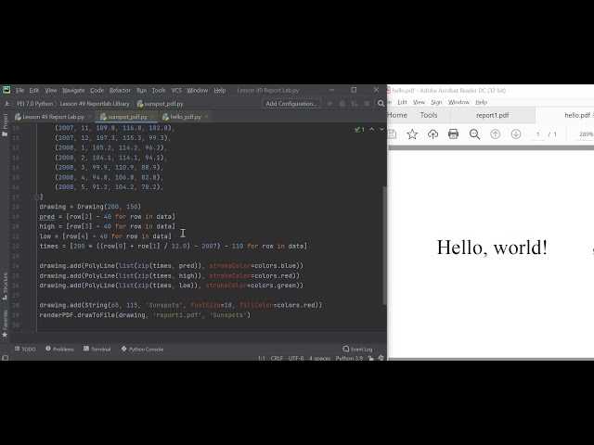Open Help menu in Acrobat Reader
Viewport: 594px width, 445px height.
click(481, 102)
